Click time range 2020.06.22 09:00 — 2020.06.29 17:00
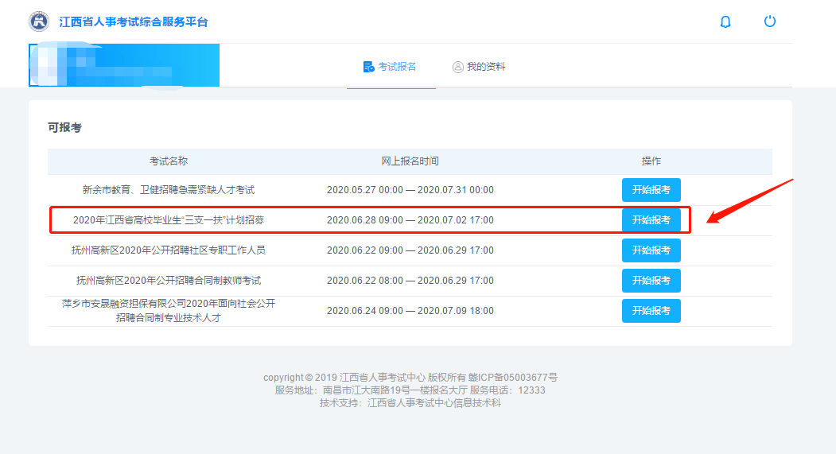The height and width of the screenshot is (454, 836). coord(410,250)
